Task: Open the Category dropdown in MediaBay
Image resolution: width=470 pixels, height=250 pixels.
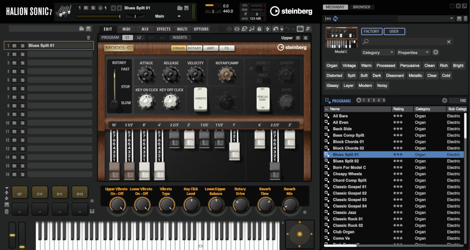Action: pyautogui.click(x=377, y=53)
